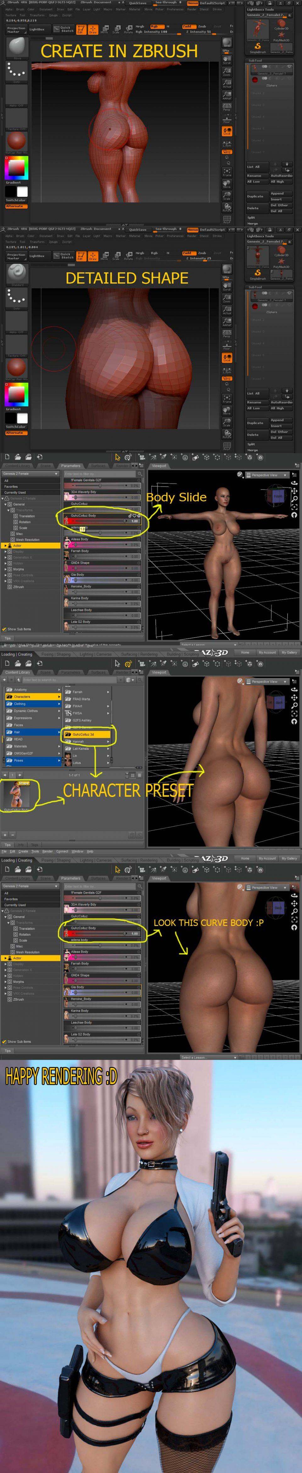
Task: Click the new file icon in Character Preset panel
Action: [x=8, y=663]
